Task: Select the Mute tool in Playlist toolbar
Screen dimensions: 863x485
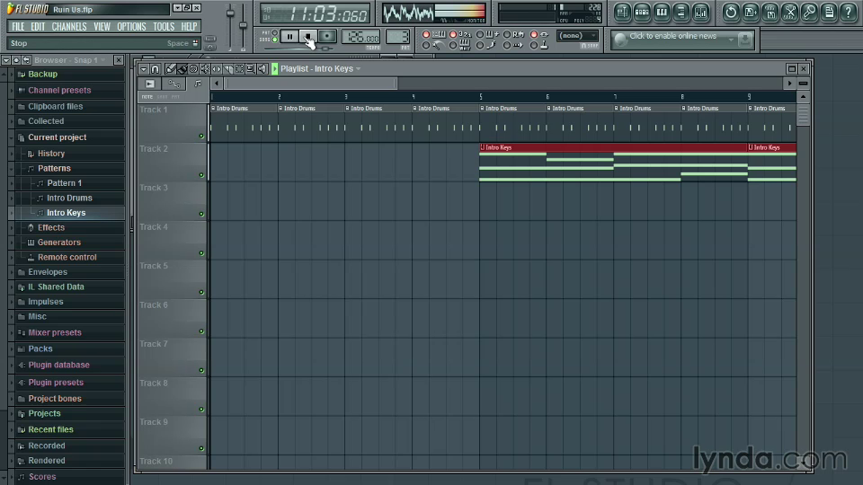Action: pos(205,69)
